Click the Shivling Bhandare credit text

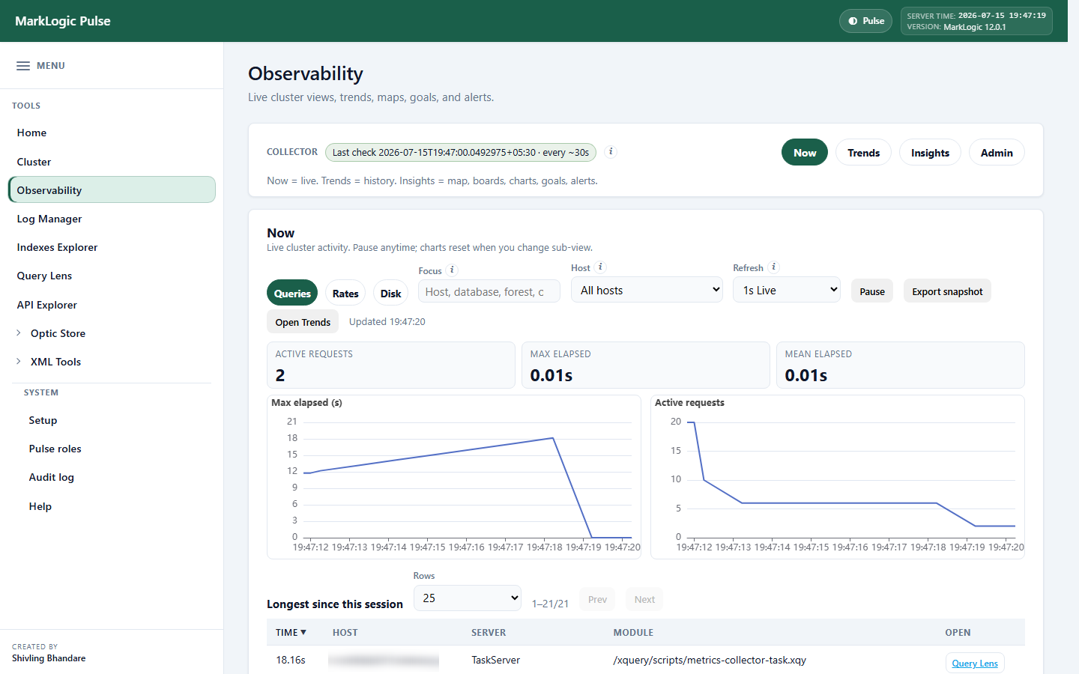point(49,658)
